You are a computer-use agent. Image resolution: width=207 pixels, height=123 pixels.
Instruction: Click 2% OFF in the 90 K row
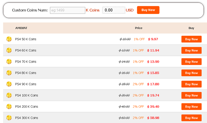pos(138,84)
